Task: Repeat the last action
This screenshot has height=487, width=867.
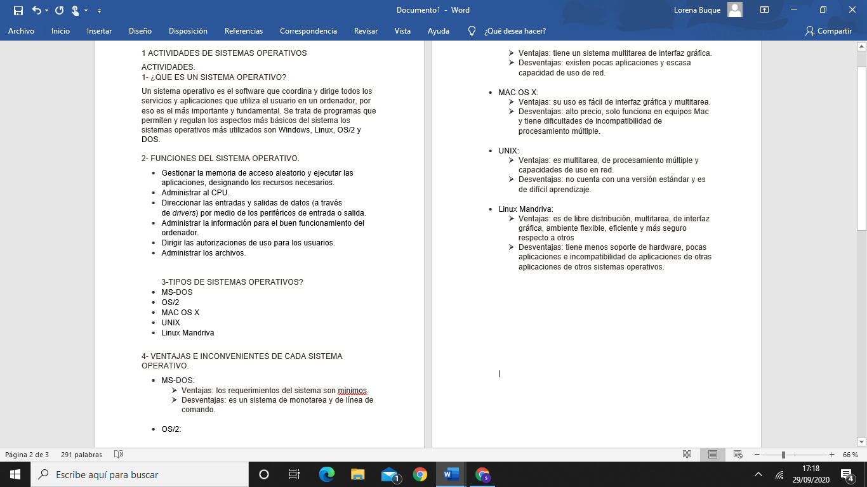Action: click(59, 10)
